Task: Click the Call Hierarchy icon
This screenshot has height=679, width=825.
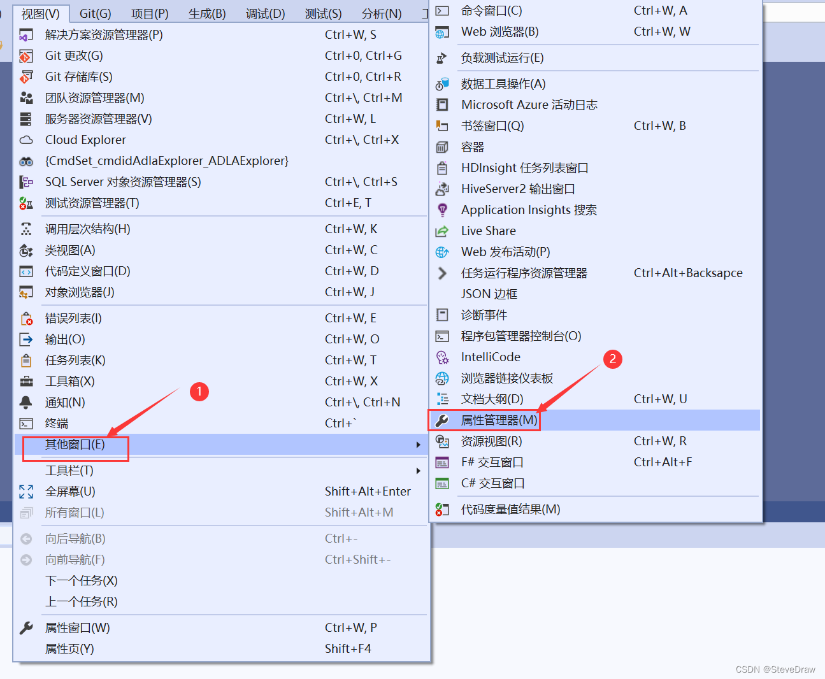Action: point(26,229)
